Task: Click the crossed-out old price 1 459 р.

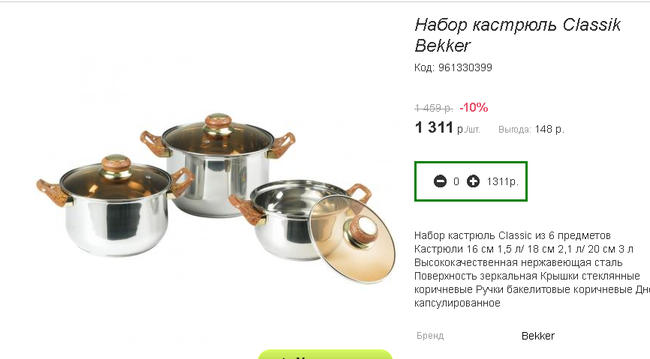Action: click(434, 108)
